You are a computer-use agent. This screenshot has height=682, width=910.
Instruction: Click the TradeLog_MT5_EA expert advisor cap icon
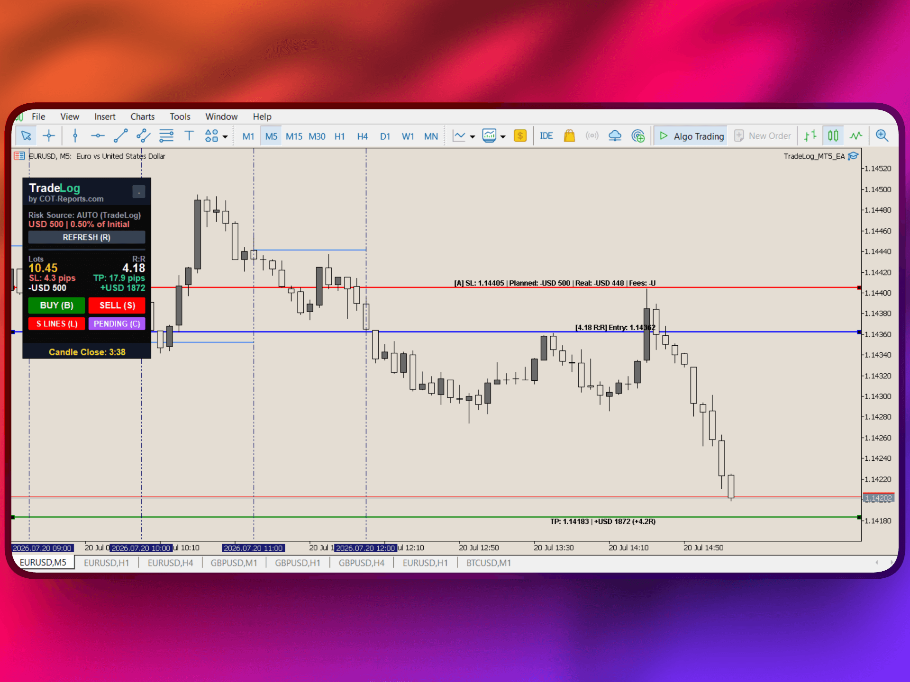click(853, 156)
